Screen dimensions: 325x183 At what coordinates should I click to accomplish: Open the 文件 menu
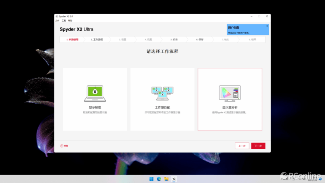point(57,20)
